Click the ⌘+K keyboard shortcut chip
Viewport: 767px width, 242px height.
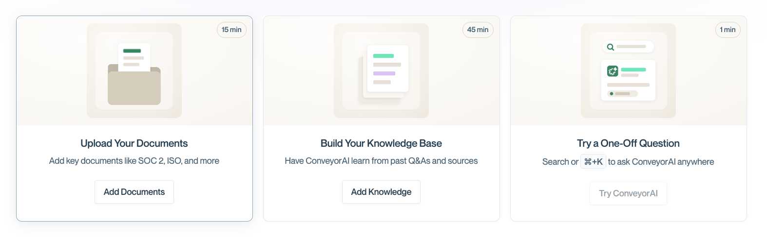pos(593,161)
